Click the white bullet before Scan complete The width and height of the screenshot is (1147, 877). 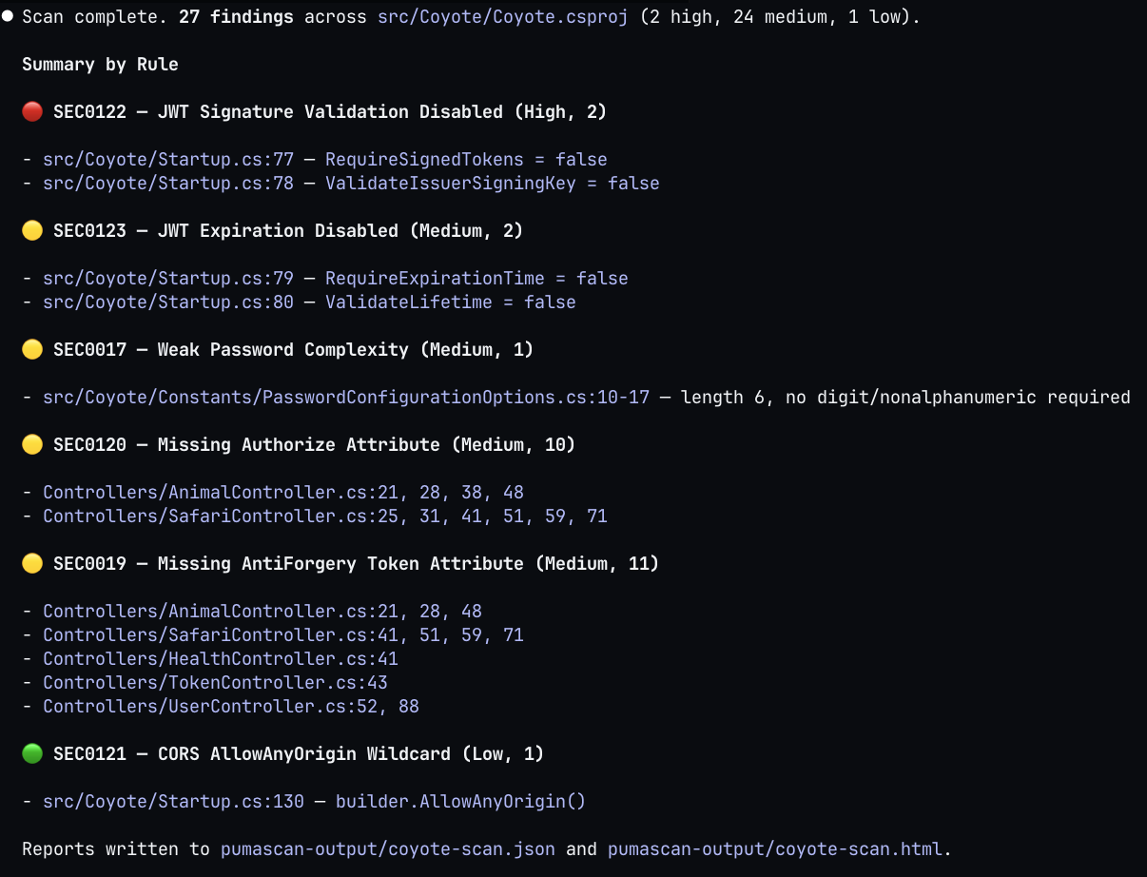pyautogui.click(x=8, y=17)
